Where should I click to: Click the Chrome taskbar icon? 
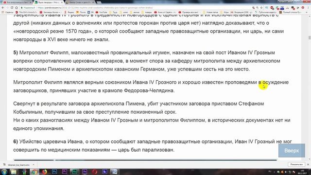pyautogui.click(x=35, y=172)
